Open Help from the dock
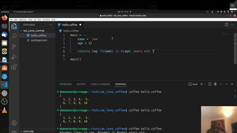The height and width of the screenshot is (133, 237). click(4, 76)
